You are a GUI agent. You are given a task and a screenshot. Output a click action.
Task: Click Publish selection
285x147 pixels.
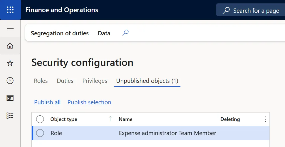point(89,102)
